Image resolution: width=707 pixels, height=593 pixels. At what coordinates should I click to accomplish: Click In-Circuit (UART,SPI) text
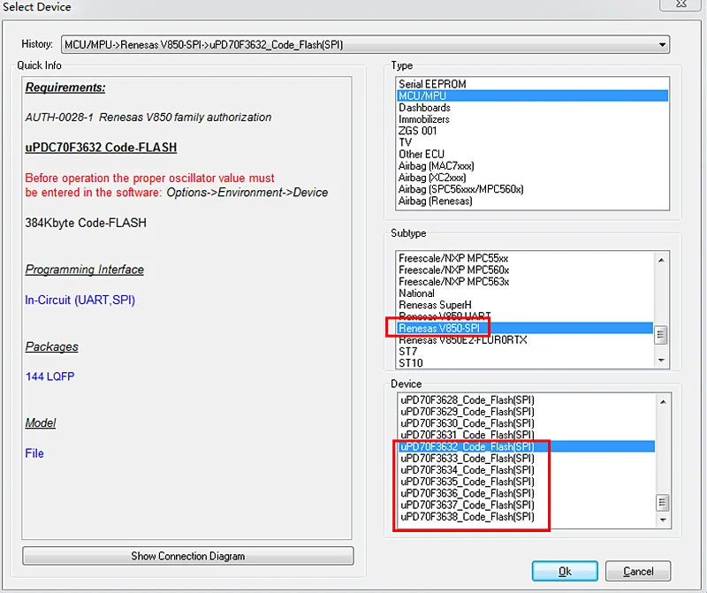[x=80, y=300]
